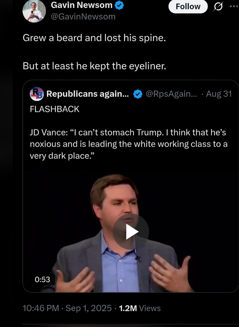Open the quoted post's Aug 31 date
The height and width of the screenshot is (327, 239).
point(219,94)
